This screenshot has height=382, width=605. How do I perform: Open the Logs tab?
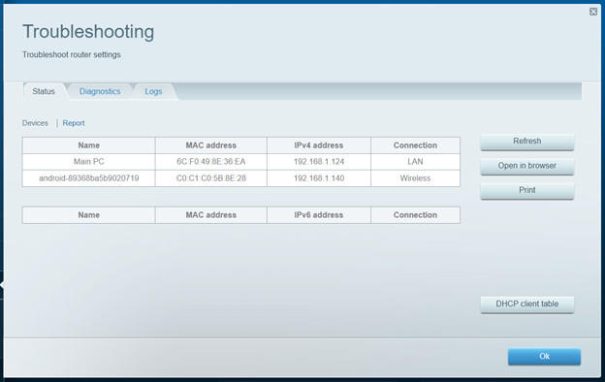click(153, 91)
